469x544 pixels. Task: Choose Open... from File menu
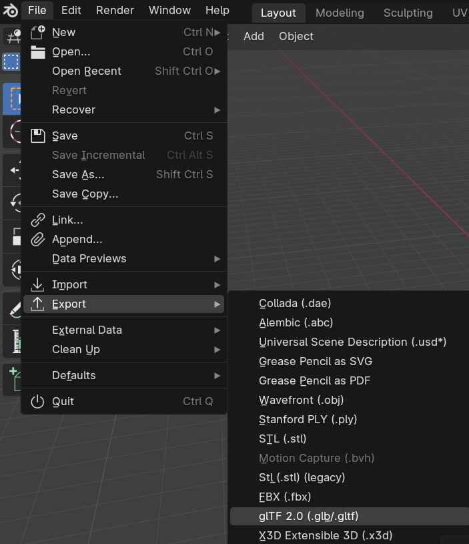coord(123,52)
